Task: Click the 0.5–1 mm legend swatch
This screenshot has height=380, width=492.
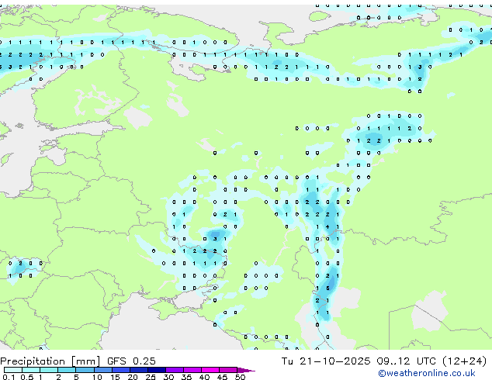Action: [31, 370]
